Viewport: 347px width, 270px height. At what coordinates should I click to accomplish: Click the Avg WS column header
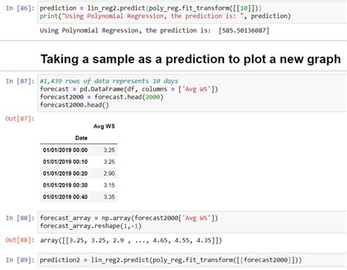point(104,127)
